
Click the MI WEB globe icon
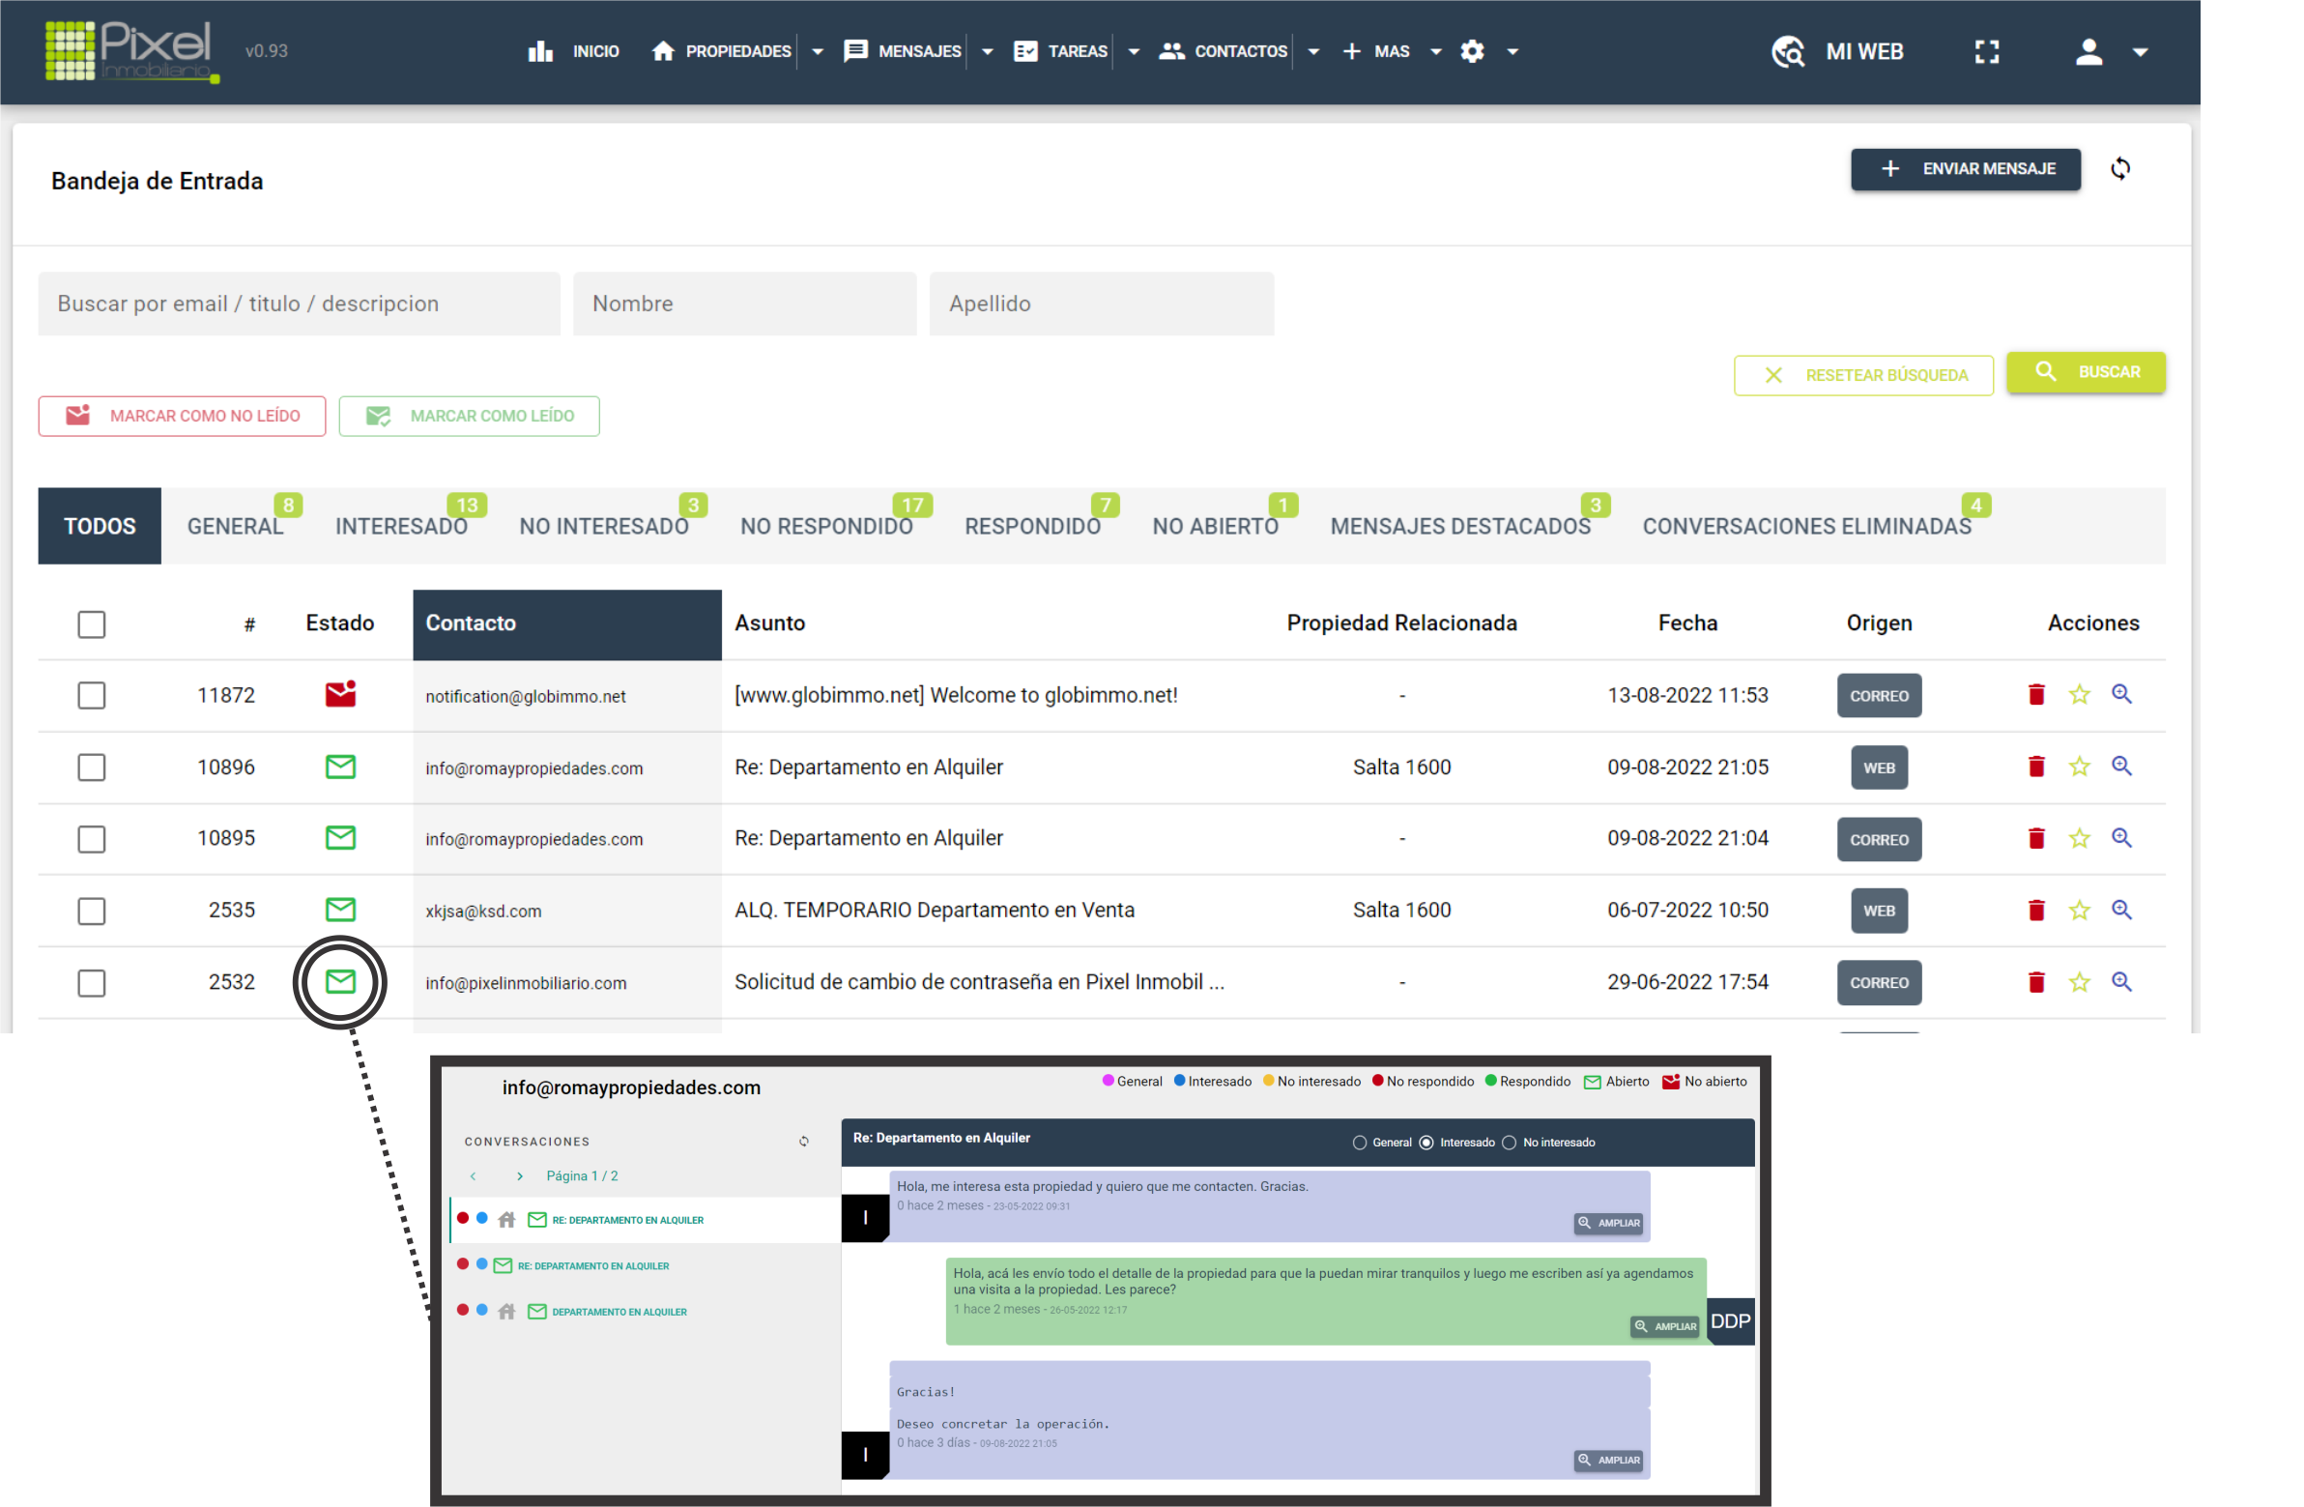click(1787, 52)
